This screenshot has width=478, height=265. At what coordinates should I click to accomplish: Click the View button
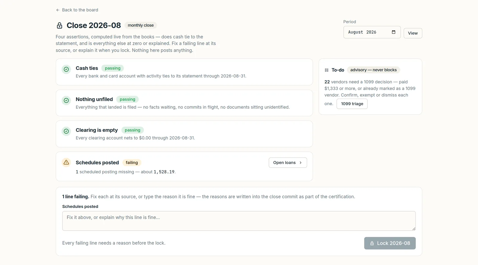(x=413, y=33)
